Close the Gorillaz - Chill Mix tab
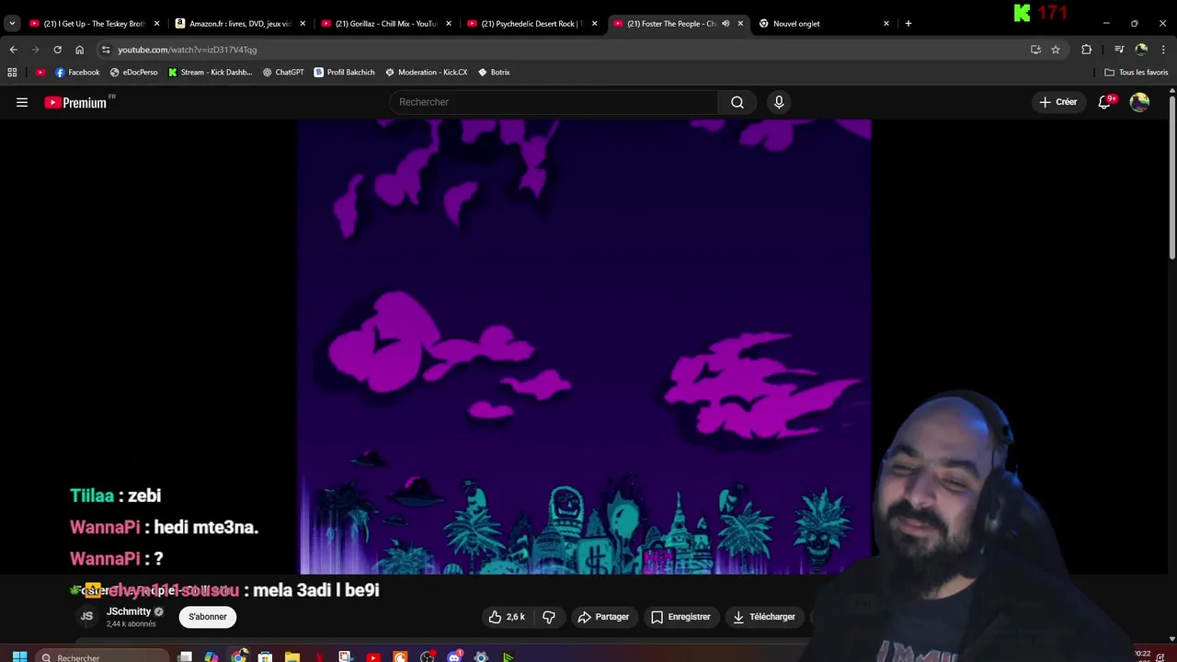1177x662 pixels. click(x=449, y=24)
